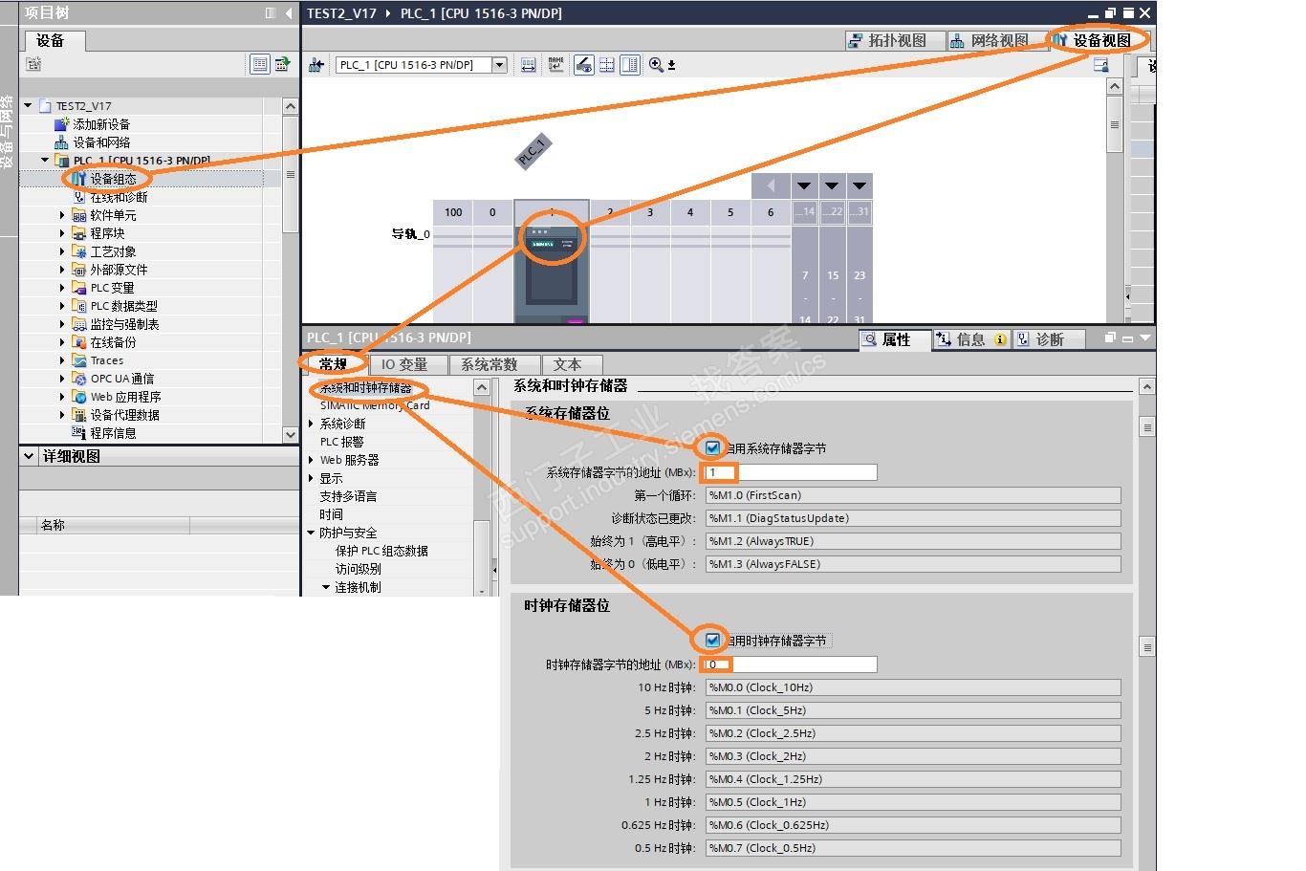Select PLC 报警 in properties navigation

(342, 442)
